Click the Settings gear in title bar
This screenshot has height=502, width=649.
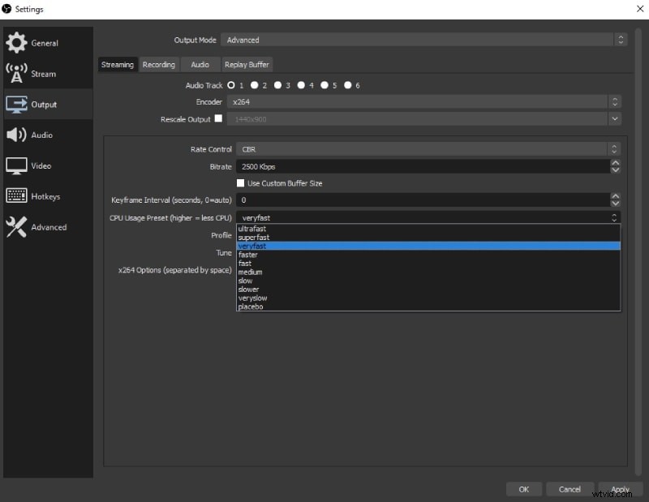coord(8,9)
